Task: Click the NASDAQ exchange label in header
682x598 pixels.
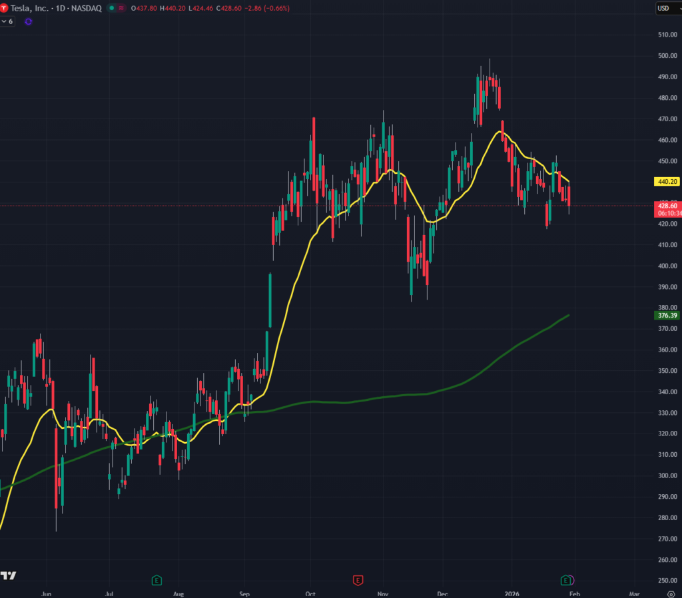Action: pyautogui.click(x=90, y=8)
